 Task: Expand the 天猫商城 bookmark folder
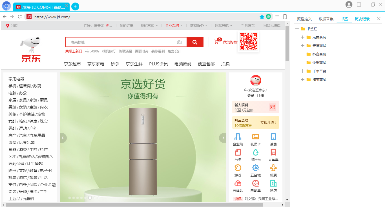click(x=303, y=46)
